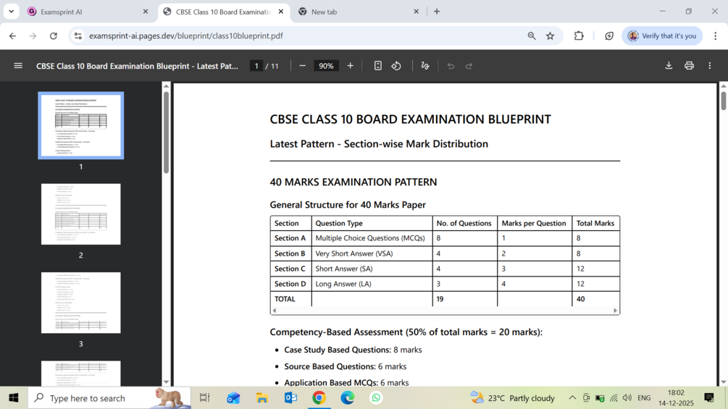Click the thumbnail panel scrollbar thumb
Image resolution: width=728 pixels, height=409 pixels.
coord(166,132)
